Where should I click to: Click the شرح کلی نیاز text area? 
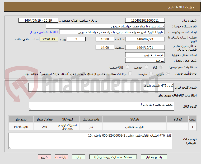pos(101,87)
